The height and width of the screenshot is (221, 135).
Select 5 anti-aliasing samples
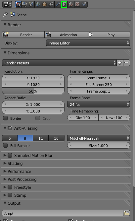pyautogui.click(x=10, y=138)
